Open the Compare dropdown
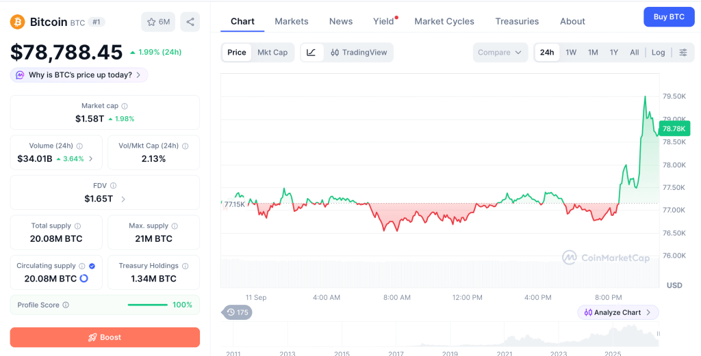The width and height of the screenshot is (701, 356). [x=500, y=52]
